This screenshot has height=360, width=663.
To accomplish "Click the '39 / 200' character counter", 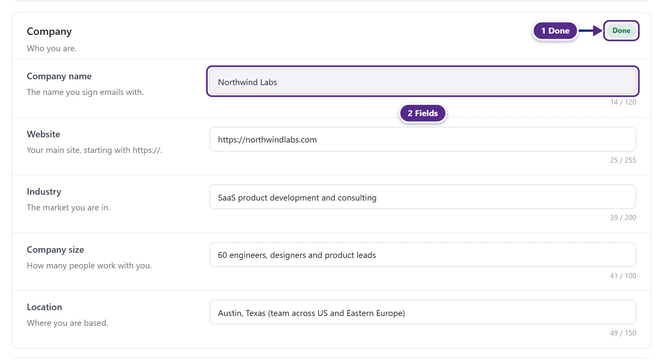I will click(x=623, y=218).
